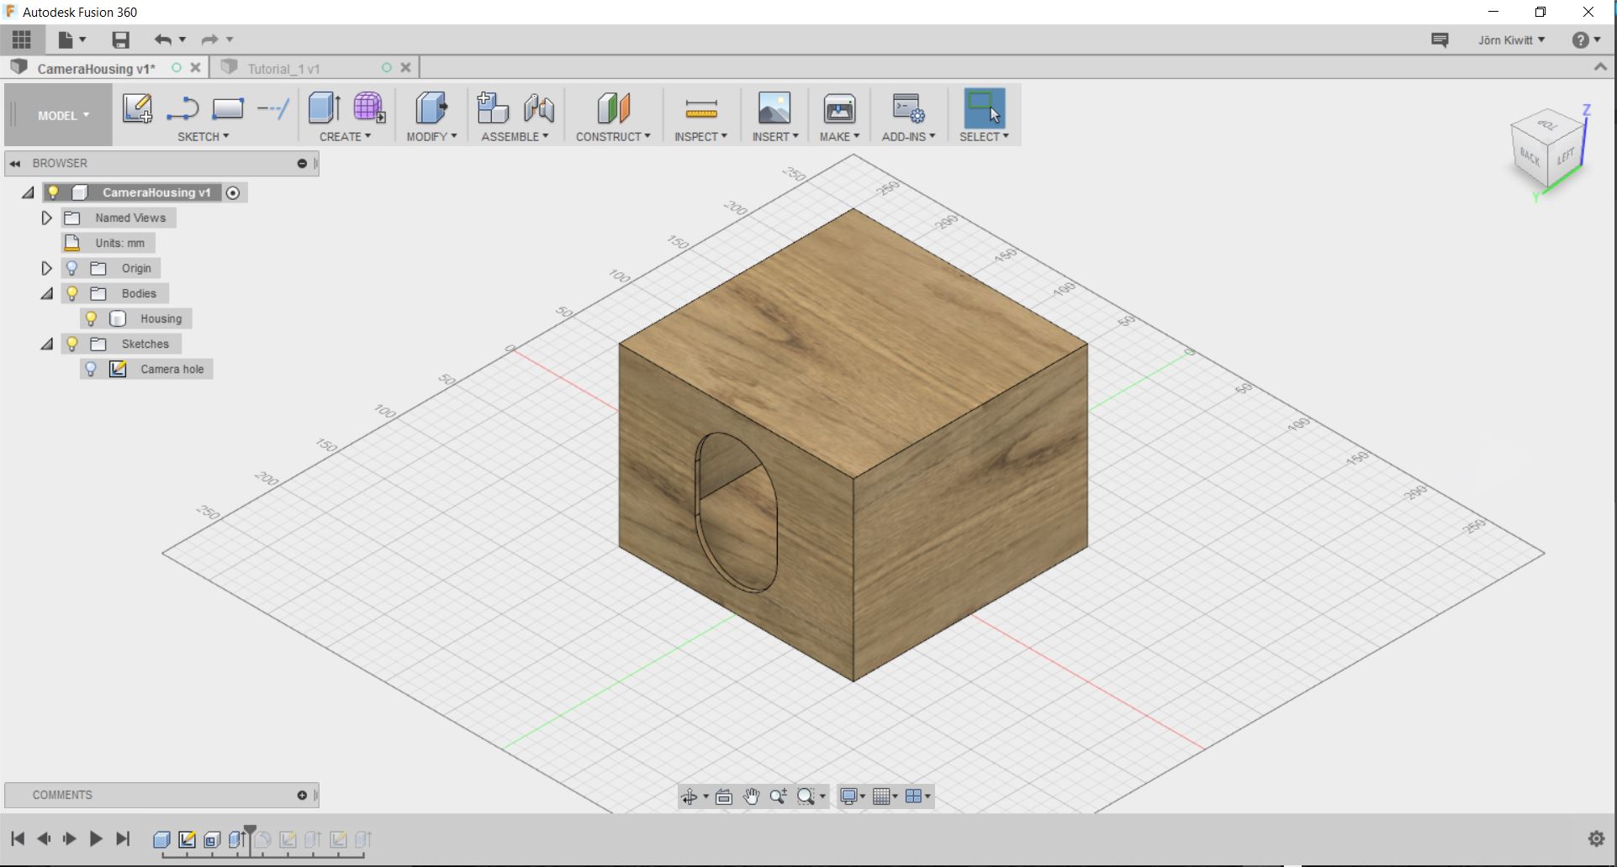The height and width of the screenshot is (867, 1617).
Task: Toggle visibility bulb of Bodies folder
Action: pyautogui.click(x=72, y=293)
